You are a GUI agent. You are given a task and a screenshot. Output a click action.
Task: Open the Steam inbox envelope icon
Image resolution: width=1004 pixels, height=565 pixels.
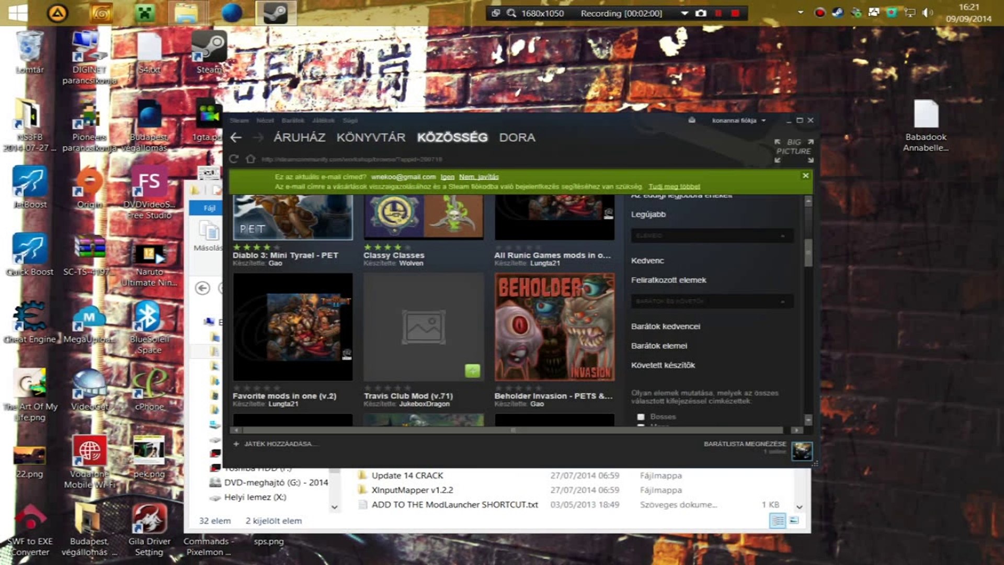tap(692, 120)
